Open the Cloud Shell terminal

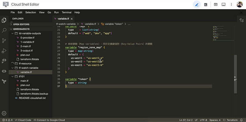coord(205,5)
